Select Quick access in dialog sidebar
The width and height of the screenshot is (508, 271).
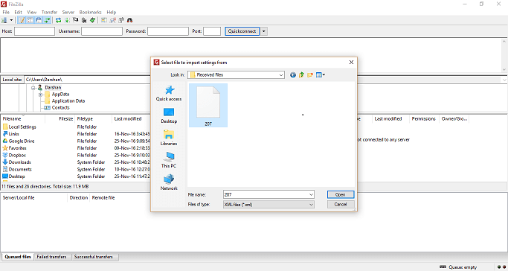click(x=169, y=93)
